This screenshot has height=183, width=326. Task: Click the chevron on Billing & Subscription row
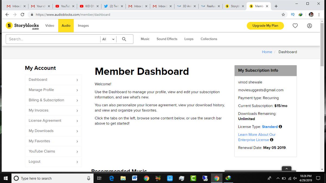point(77,101)
